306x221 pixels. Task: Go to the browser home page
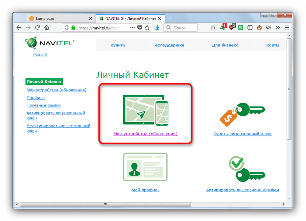47,28
